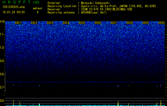Click the 0.9 frequency axis label
Screen dimensions: 167x106
[x=2, y=61]
